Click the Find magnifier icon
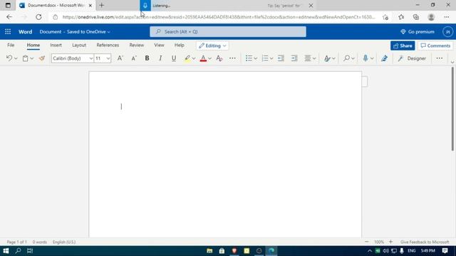The width and height of the screenshot is (456, 256). click(346, 58)
